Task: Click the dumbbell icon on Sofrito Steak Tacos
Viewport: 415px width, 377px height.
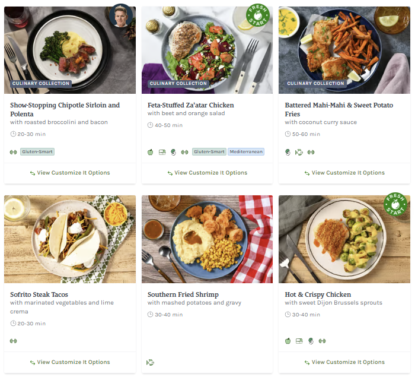Action: click(x=14, y=341)
